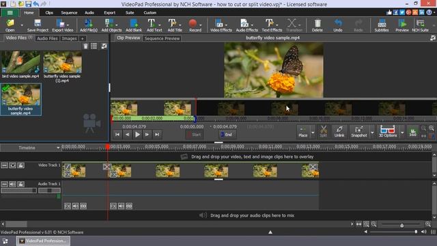This screenshot has width=437, height=246.
Task: Expand the Place options dropdown arrow
Action: pos(313,133)
